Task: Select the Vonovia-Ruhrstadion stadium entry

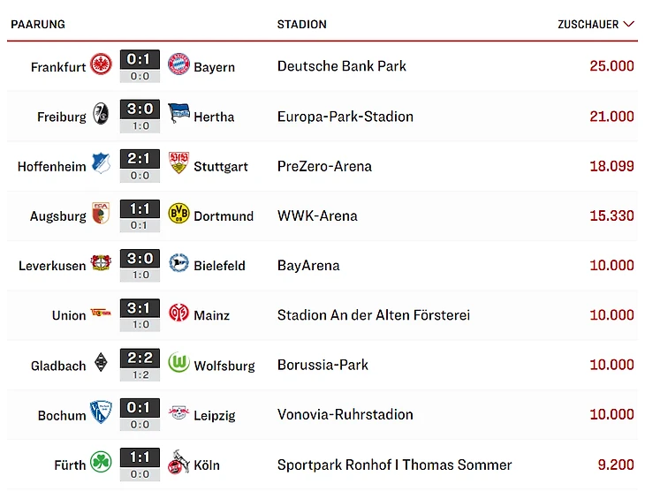Action: [345, 414]
